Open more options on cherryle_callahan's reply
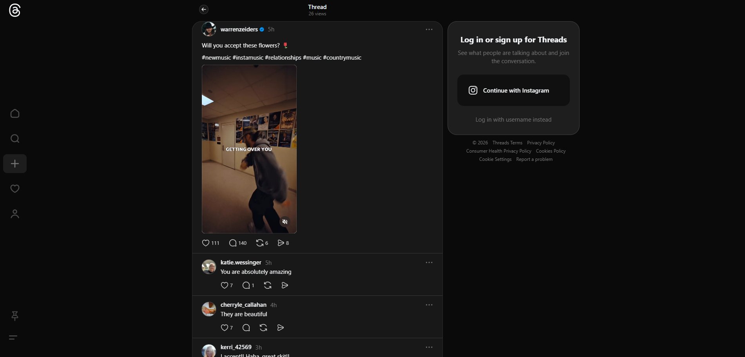This screenshot has width=745, height=357. (x=429, y=305)
